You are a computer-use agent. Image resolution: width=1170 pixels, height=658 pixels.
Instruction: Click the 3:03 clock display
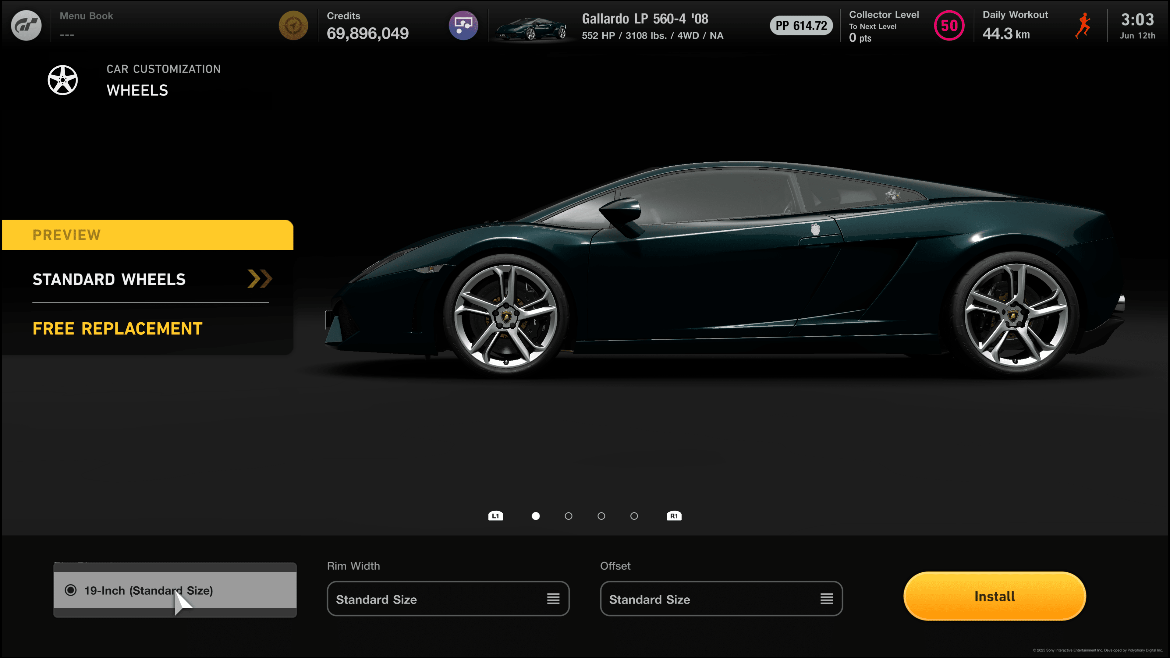click(1137, 19)
